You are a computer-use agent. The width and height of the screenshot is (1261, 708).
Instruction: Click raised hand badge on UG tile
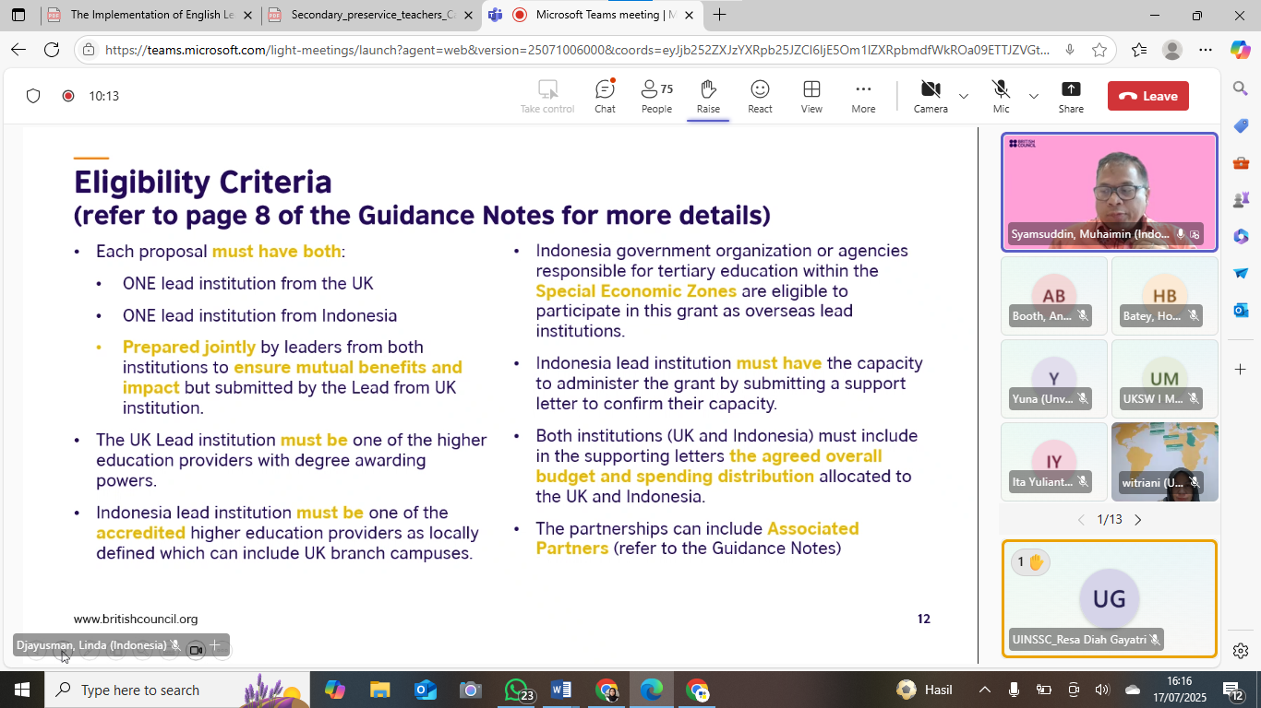(1029, 561)
